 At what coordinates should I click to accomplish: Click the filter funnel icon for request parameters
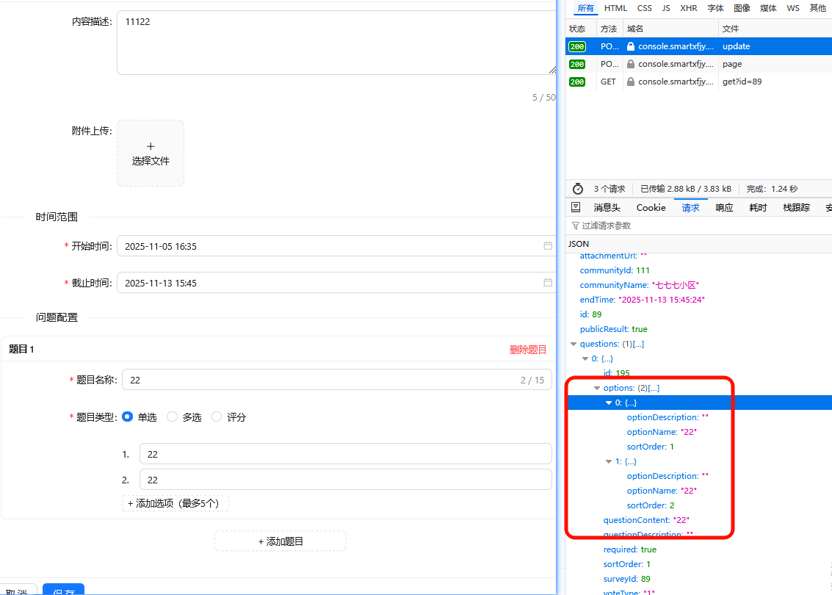[575, 226]
